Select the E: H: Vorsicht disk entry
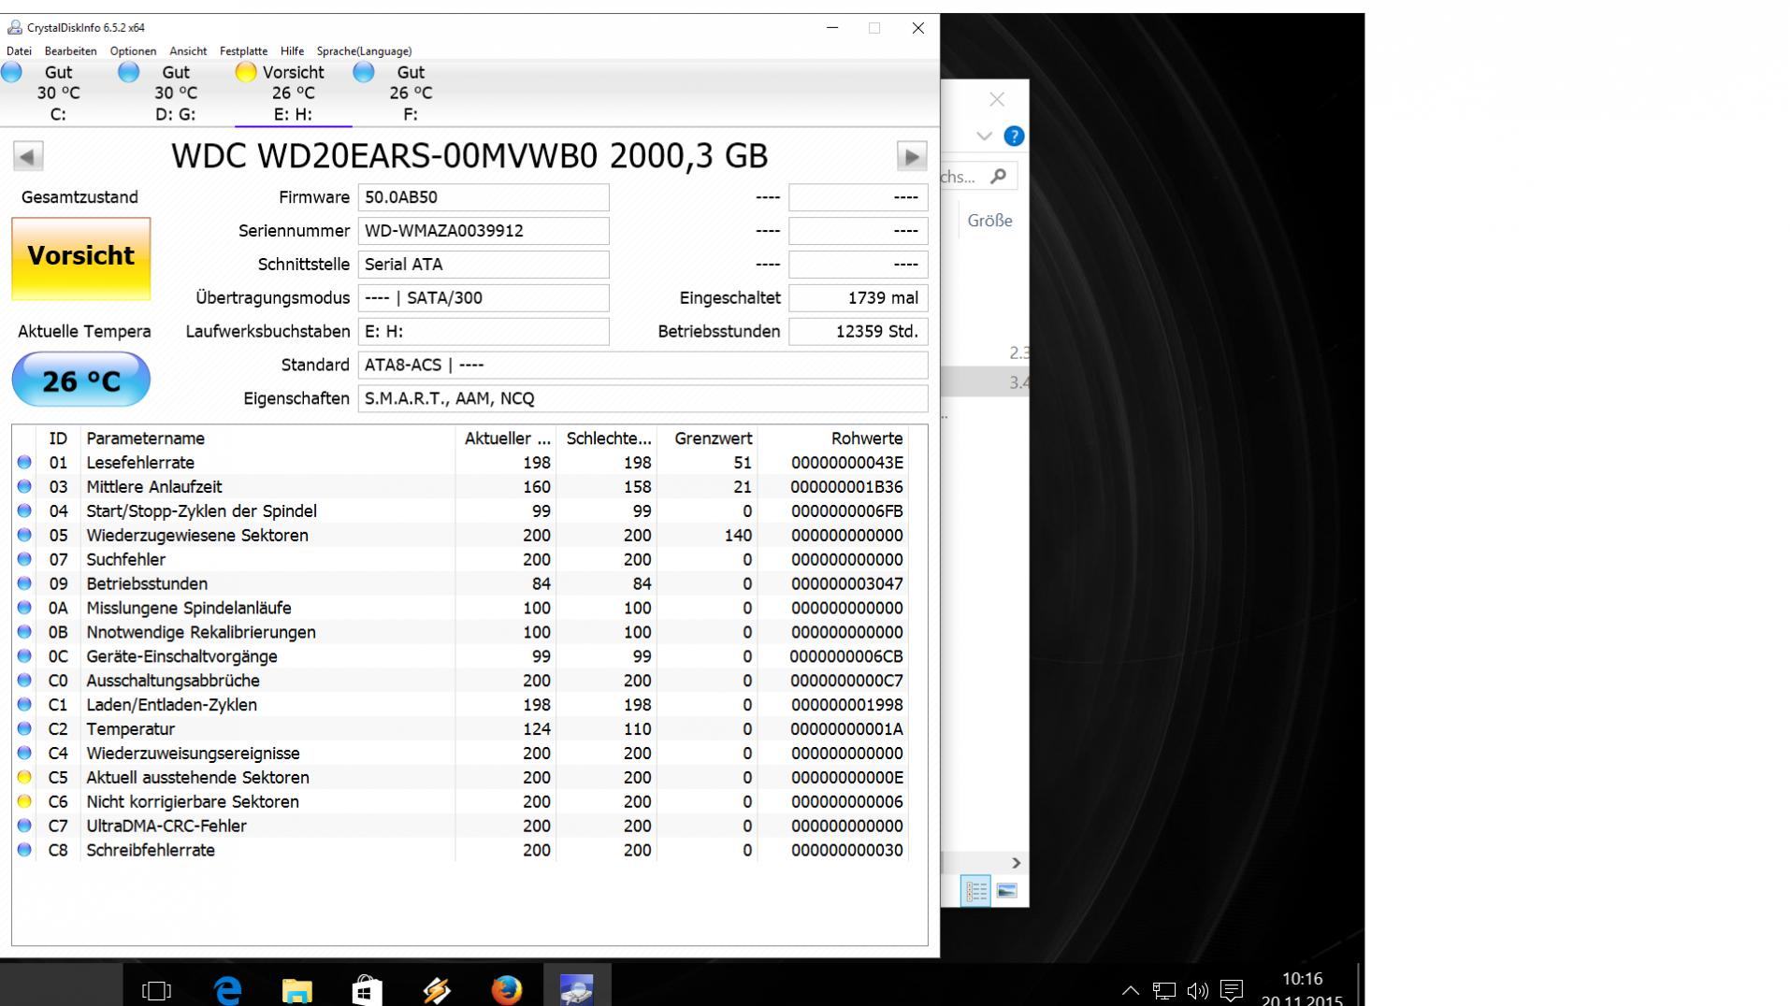Image resolution: width=1790 pixels, height=1006 pixels. 293,93
